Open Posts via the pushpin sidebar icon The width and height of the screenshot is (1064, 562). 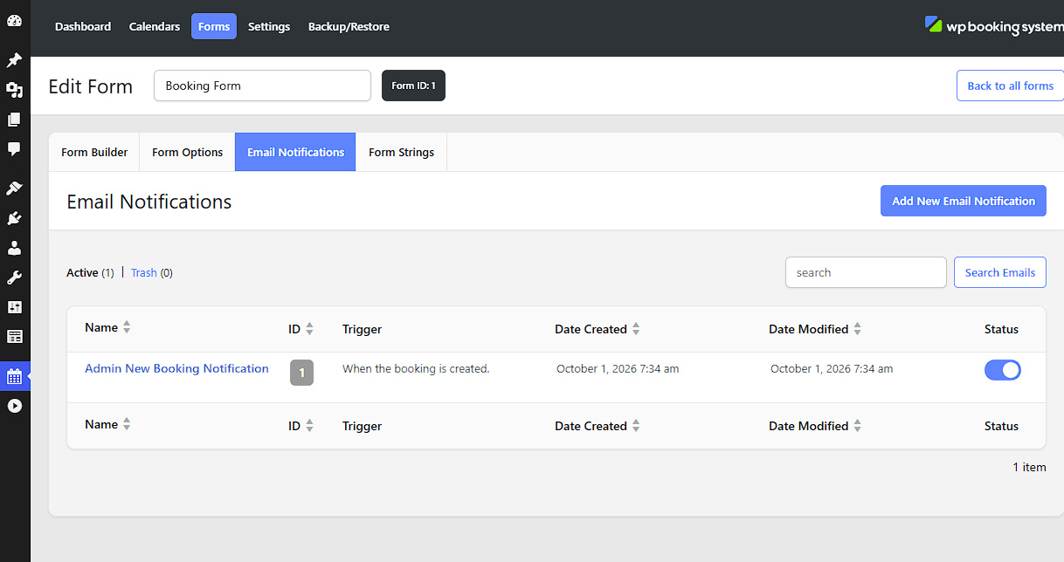pyautogui.click(x=14, y=60)
